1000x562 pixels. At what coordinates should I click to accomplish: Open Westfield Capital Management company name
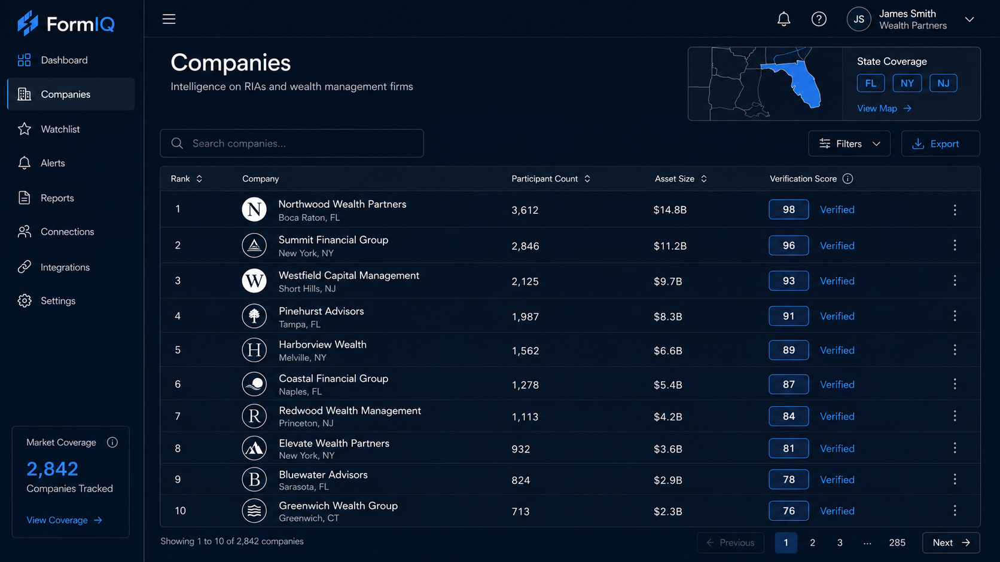[349, 275]
